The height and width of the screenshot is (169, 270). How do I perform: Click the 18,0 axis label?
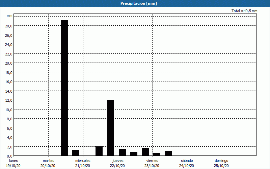click(x=9, y=72)
